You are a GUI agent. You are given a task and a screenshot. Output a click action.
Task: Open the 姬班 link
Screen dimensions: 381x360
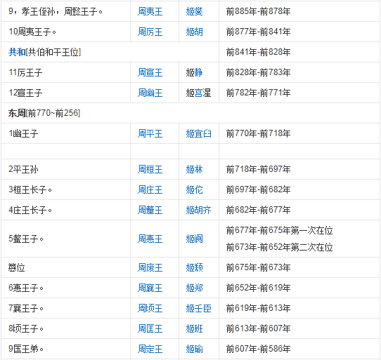[x=194, y=329]
